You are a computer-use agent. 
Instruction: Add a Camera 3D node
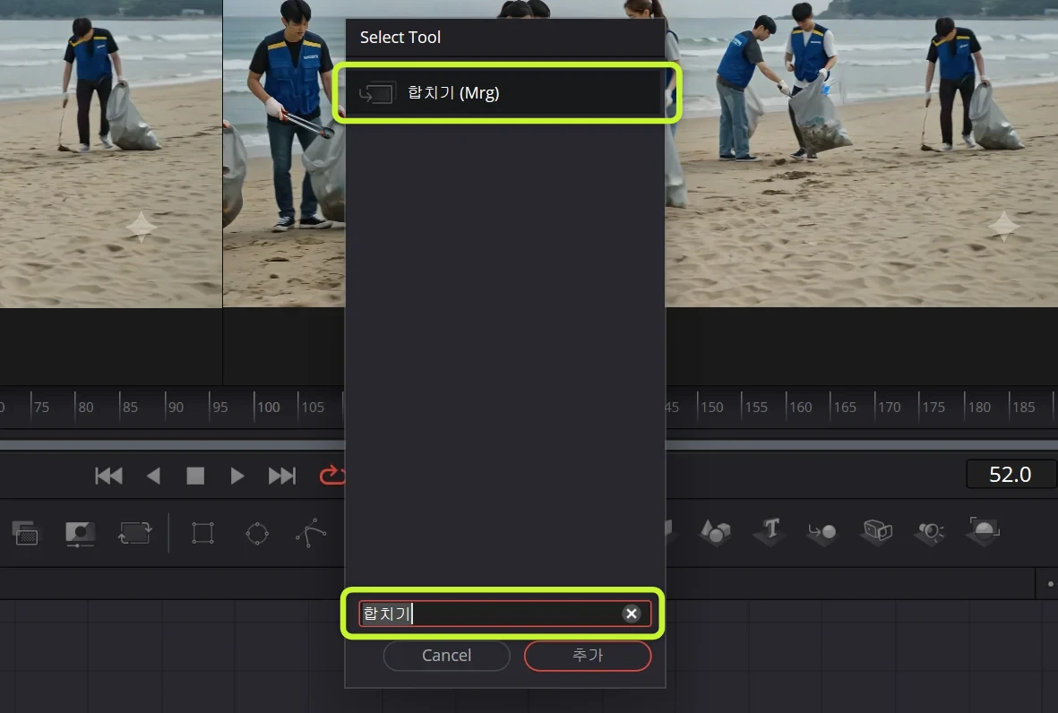(x=877, y=531)
